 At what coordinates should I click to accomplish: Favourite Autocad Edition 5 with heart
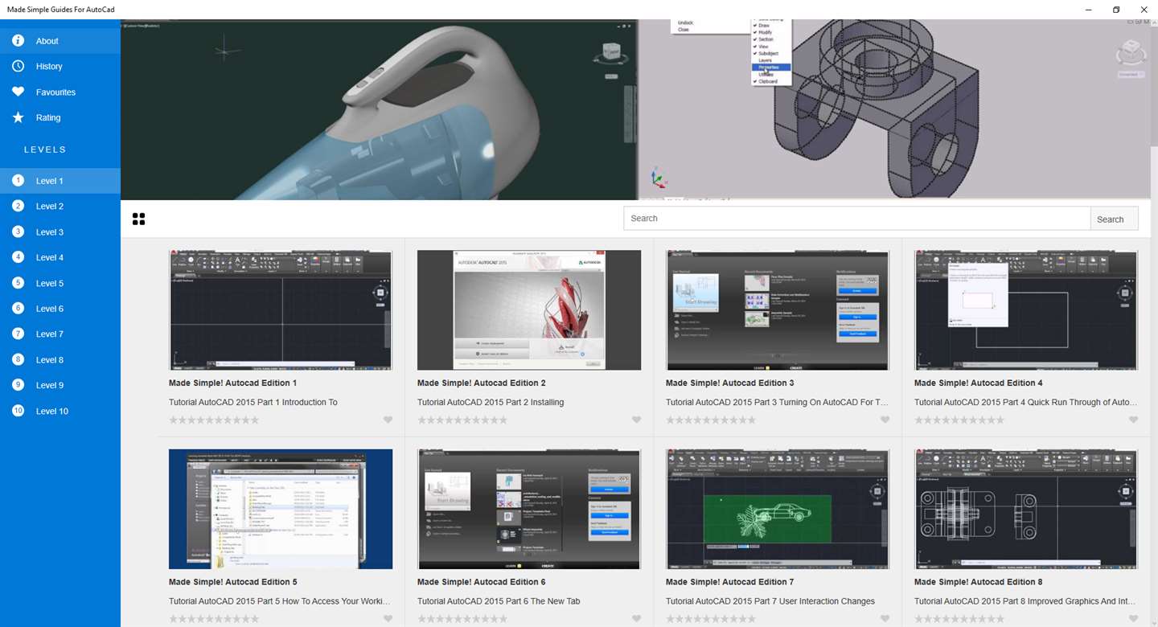click(388, 619)
